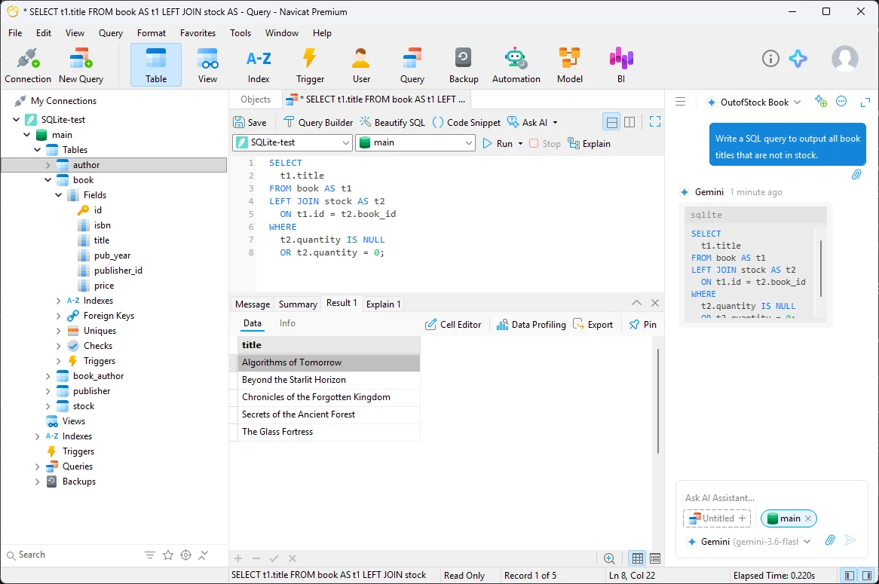Open AI chat more options
879x584 pixels.
(841, 102)
